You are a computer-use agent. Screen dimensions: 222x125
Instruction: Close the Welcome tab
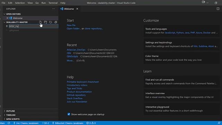point(77,9)
